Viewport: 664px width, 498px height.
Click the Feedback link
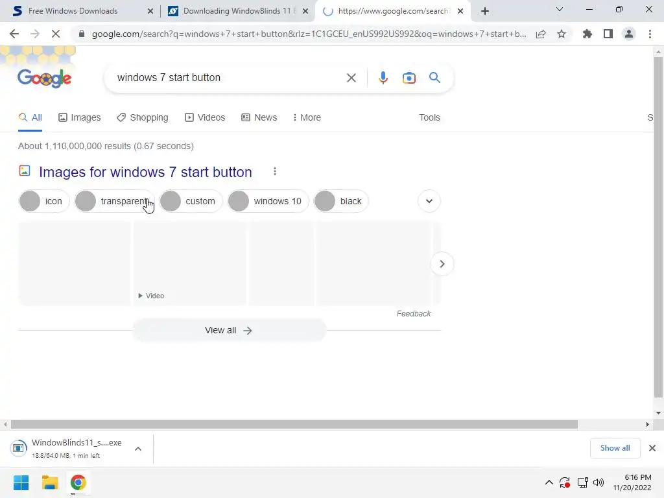[x=413, y=314]
